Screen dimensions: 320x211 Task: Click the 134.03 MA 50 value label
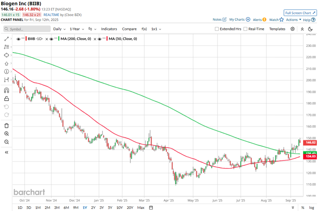pos(310,156)
